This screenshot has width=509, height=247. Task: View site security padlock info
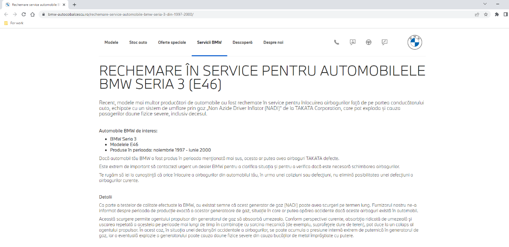pyautogui.click(x=43, y=14)
